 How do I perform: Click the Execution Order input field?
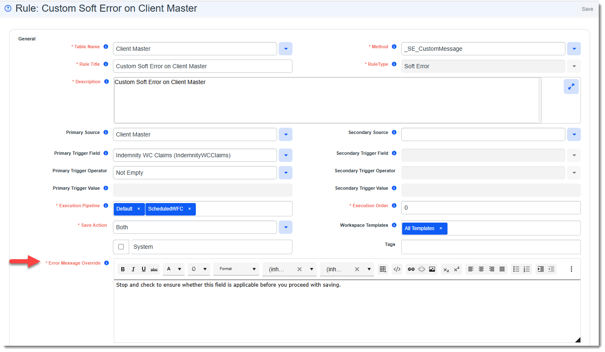click(491, 208)
